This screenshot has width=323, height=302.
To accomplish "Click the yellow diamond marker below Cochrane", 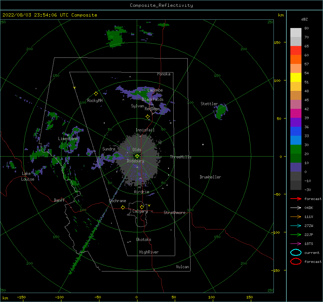I will click(x=123, y=207).
